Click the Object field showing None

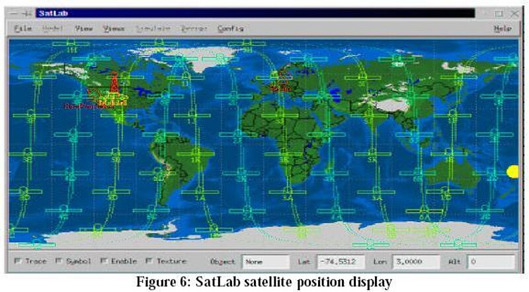pos(266,262)
